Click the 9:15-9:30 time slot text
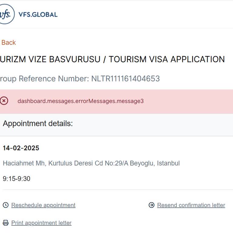The width and height of the screenshot is (233, 233). click(x=16, y=179)
